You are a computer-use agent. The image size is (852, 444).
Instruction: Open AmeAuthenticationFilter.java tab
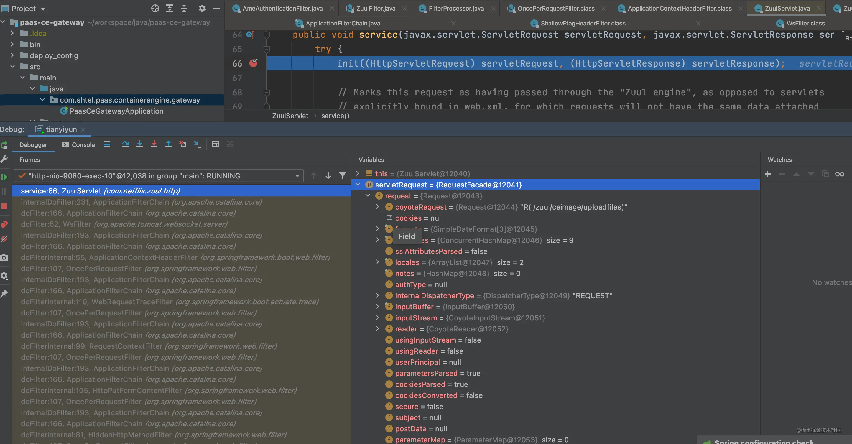pos(282,9)
